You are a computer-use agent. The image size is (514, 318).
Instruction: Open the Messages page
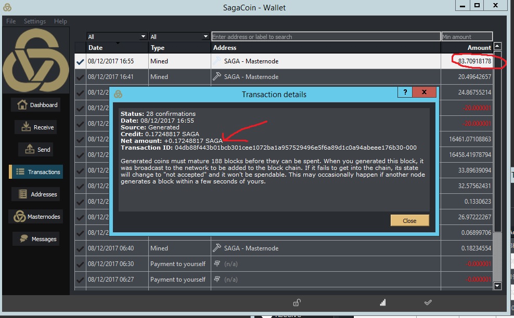pos(36,239)
